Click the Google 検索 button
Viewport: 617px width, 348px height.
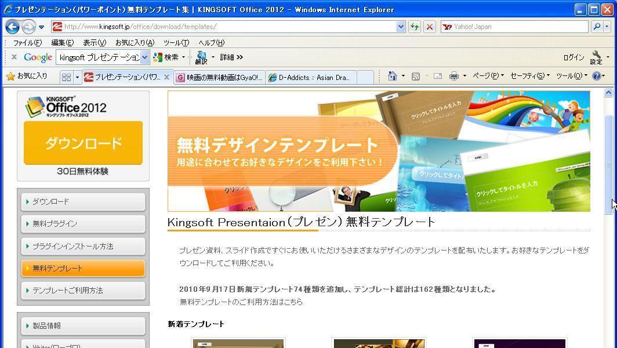pyautogui.click(x=166, y=57)
